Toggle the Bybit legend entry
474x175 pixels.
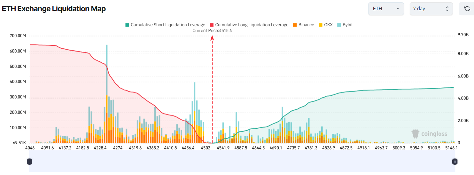(345, 25)
